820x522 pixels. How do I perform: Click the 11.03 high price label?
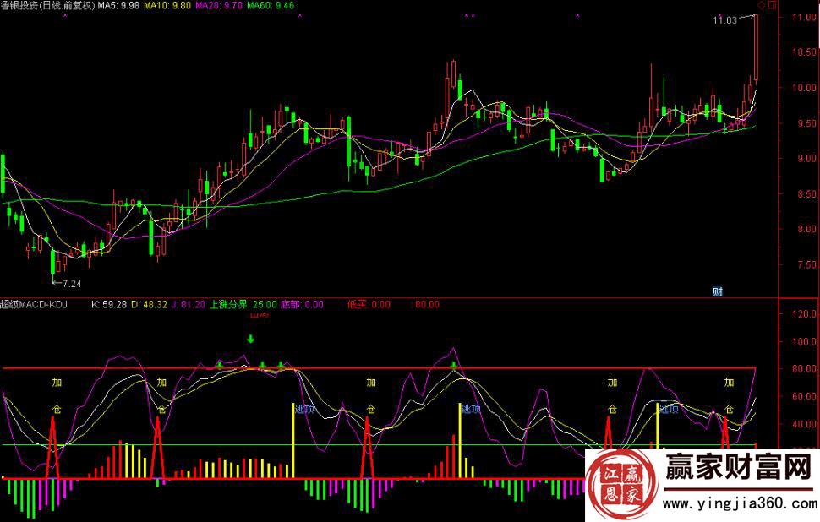[x=724, y=19]
